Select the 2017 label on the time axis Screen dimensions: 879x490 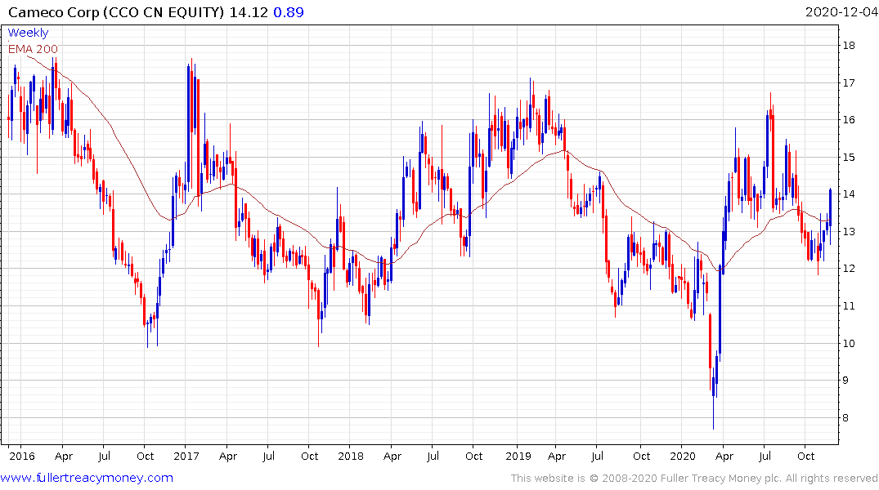tap(186, 456)
